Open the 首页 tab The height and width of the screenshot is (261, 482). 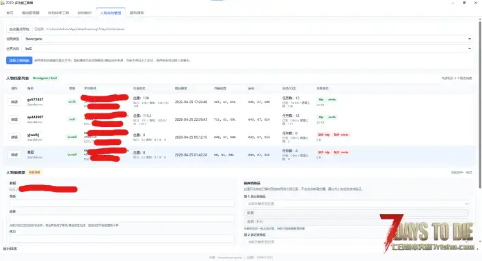point(10,13)
